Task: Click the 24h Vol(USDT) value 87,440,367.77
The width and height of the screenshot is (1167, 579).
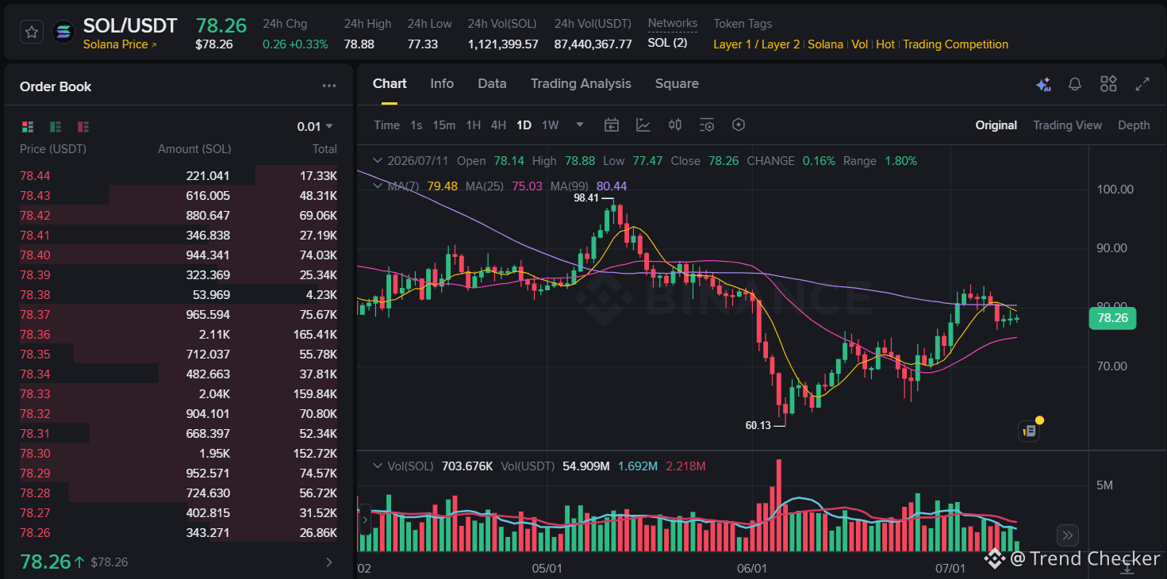Action: 593,44
